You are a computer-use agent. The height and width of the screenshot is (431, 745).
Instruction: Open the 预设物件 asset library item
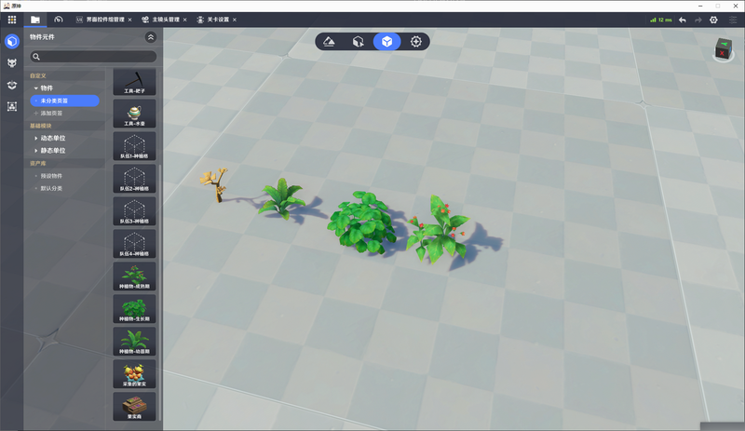[x=51, y=176]
